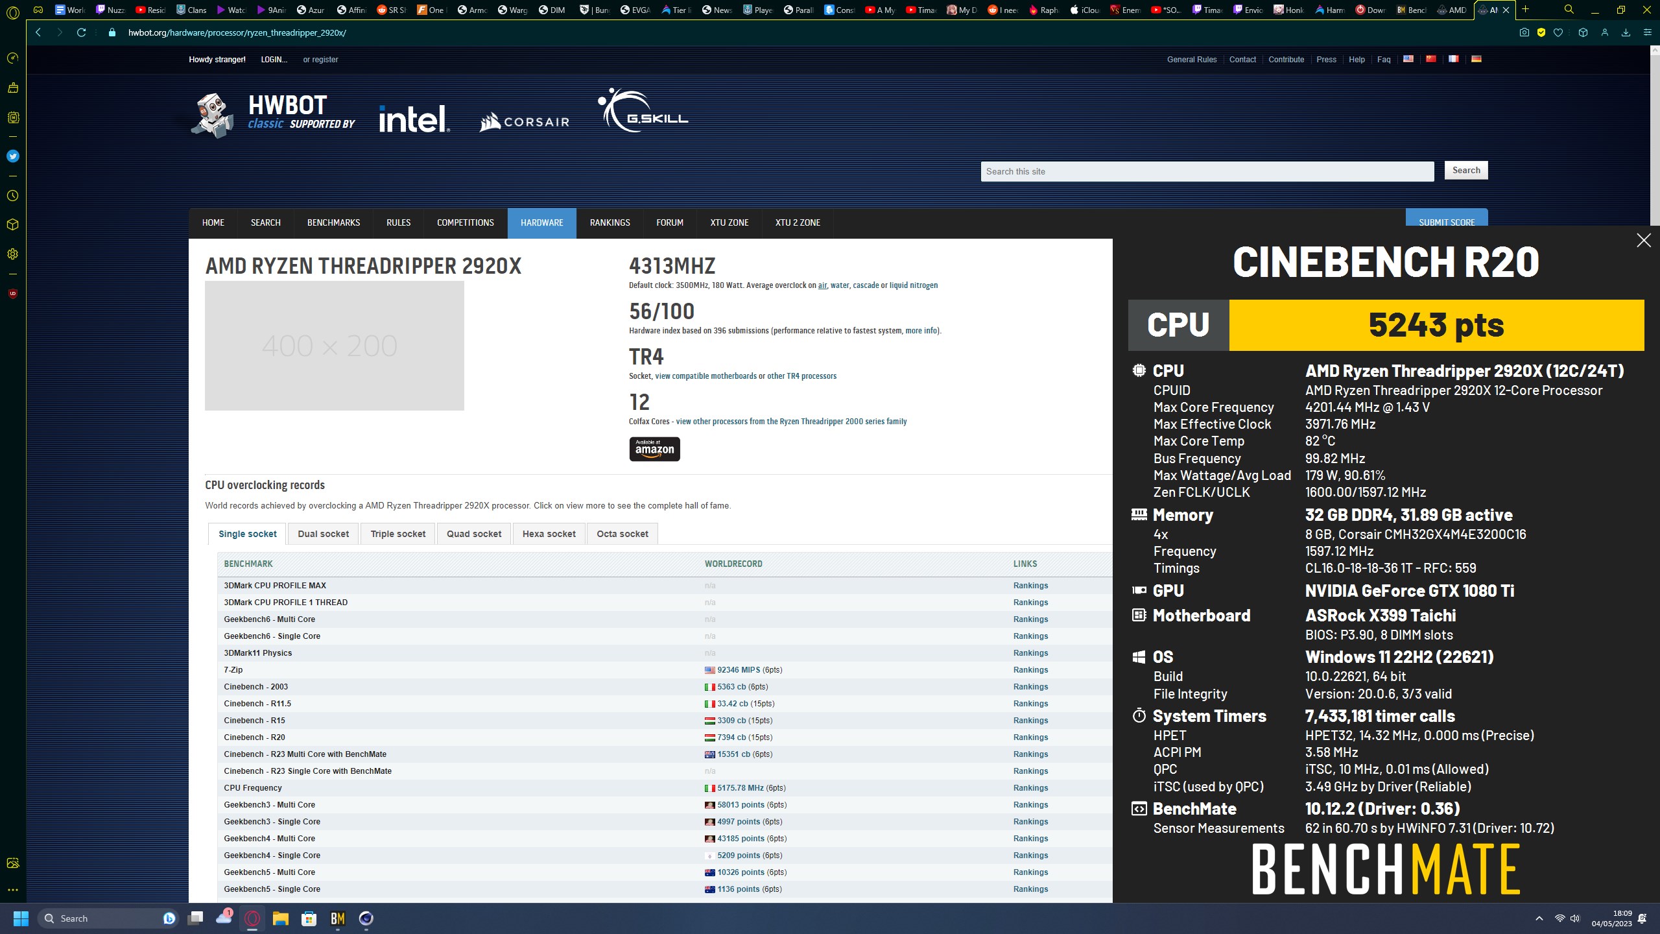
Task: Open BenchMate from the taskbar
Action: click(337, 918)
